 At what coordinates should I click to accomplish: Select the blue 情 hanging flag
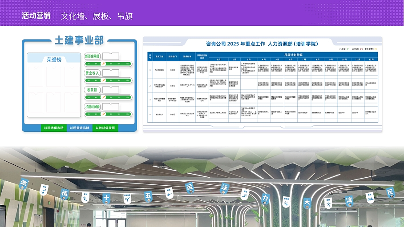65,194
